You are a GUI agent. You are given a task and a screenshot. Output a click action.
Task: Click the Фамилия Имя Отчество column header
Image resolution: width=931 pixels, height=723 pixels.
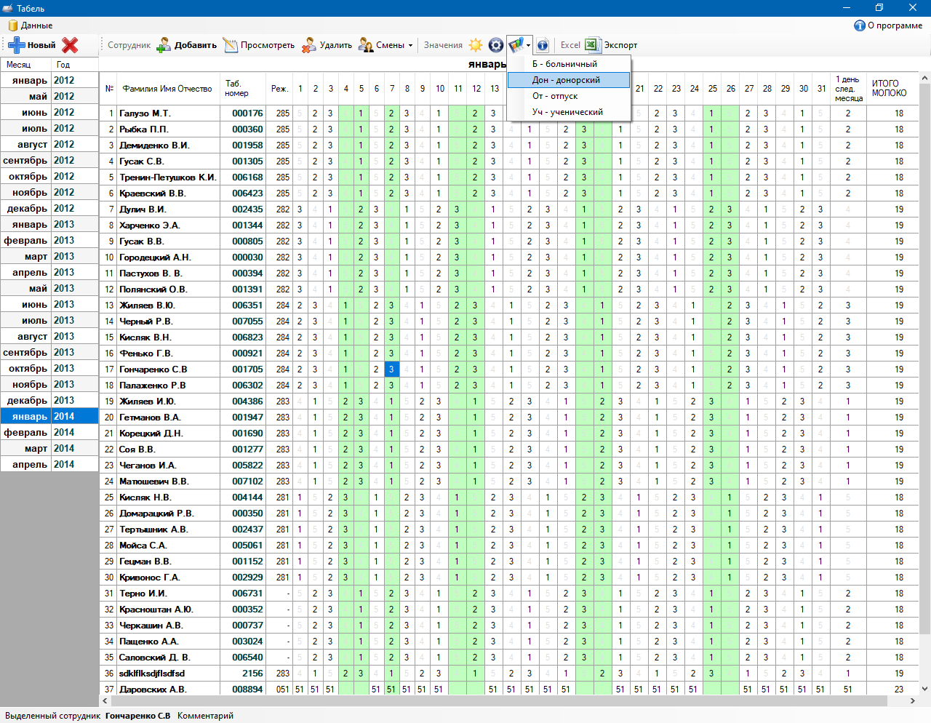[x=167, y=89]
